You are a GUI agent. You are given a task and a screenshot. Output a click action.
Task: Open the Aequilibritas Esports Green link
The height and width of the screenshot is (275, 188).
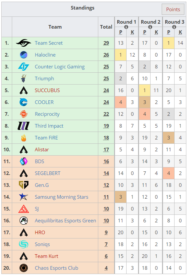pos(65,221)
